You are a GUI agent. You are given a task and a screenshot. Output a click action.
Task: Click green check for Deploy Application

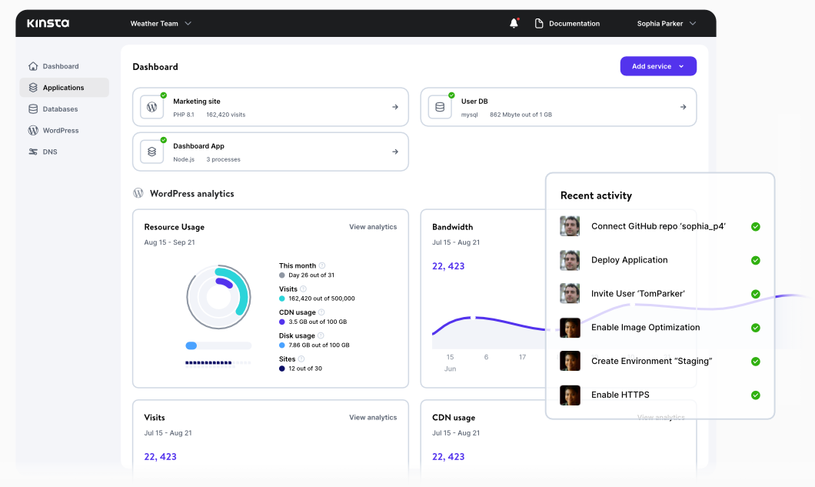tap(755, 260)
